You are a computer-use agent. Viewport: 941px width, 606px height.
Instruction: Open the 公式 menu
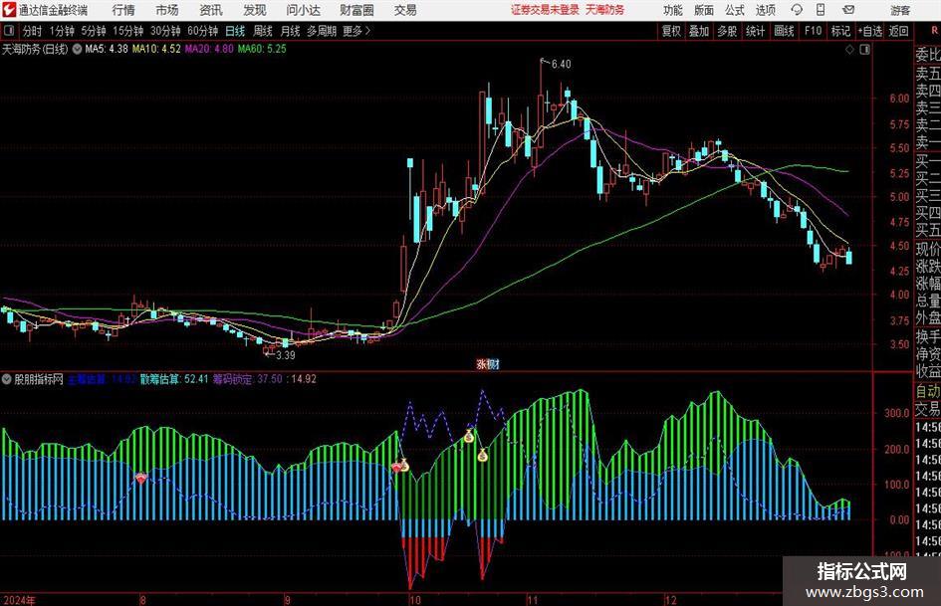pyautogui.click(x=735, y=10)
